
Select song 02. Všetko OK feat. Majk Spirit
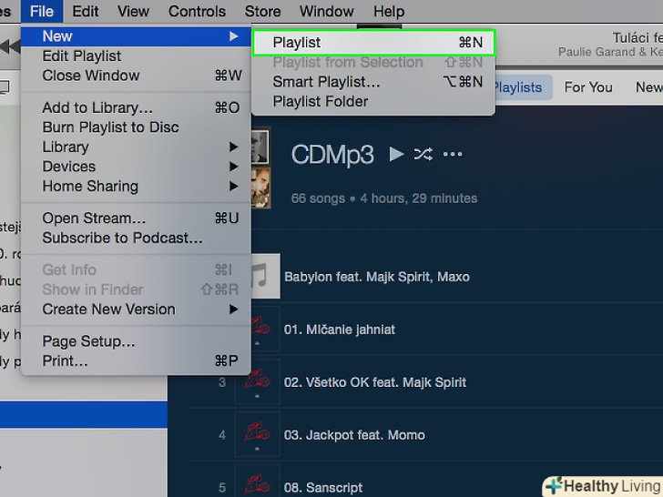[375, 382]
